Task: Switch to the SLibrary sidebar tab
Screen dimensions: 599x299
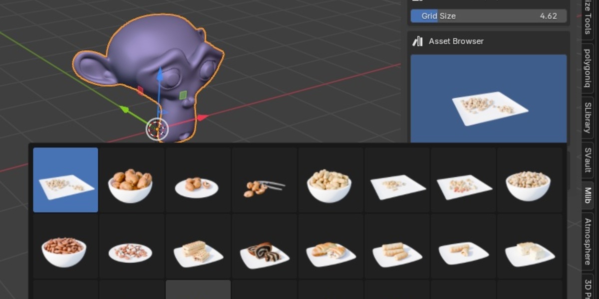Action: pos(588,118)
